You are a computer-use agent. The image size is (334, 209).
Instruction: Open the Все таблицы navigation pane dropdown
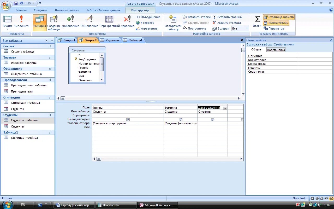(47, 40)
